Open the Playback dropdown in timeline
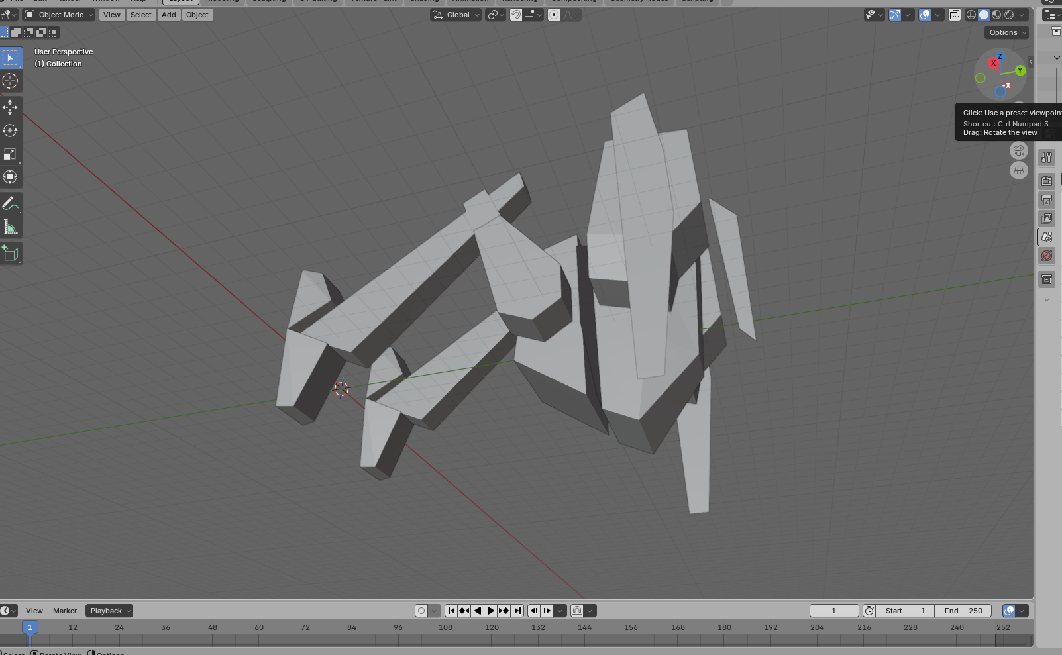 (x=110, y=611)
